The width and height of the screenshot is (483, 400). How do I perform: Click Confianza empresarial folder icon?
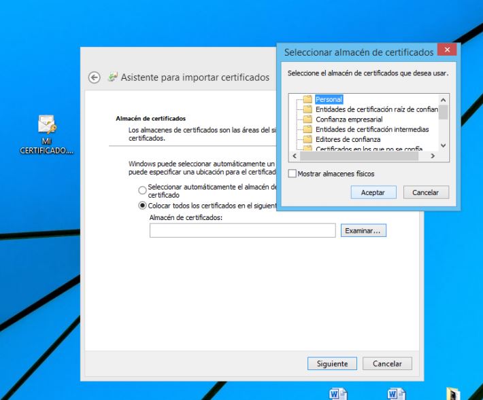307,119
